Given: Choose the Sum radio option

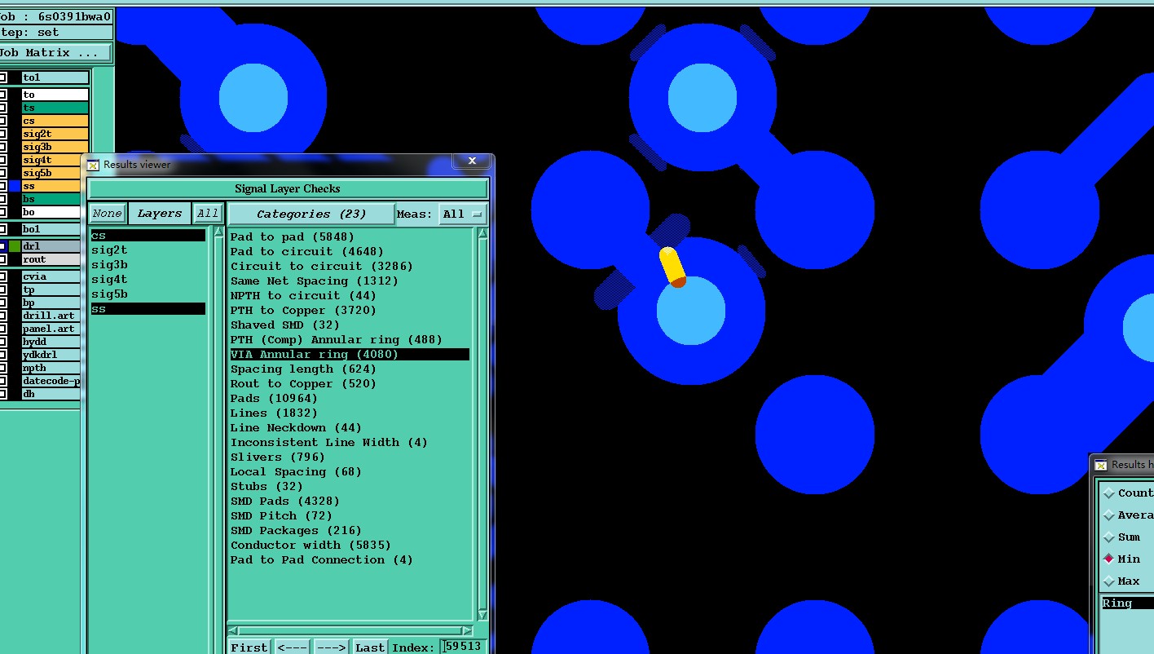Looking at the screenshot, I should click(x=1108, y=537).
